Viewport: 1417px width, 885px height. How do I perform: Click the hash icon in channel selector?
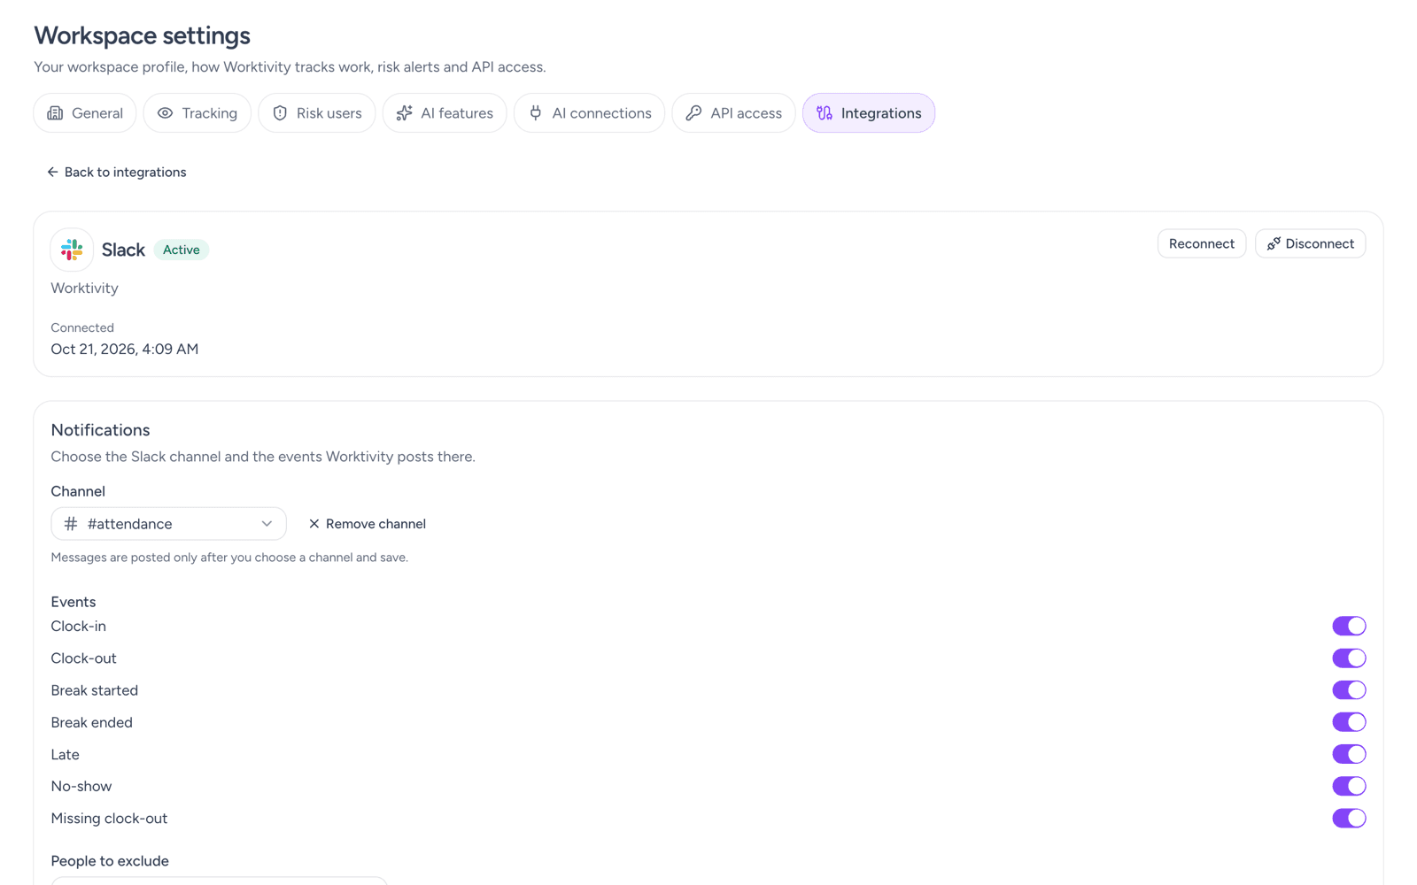point(71,524)
